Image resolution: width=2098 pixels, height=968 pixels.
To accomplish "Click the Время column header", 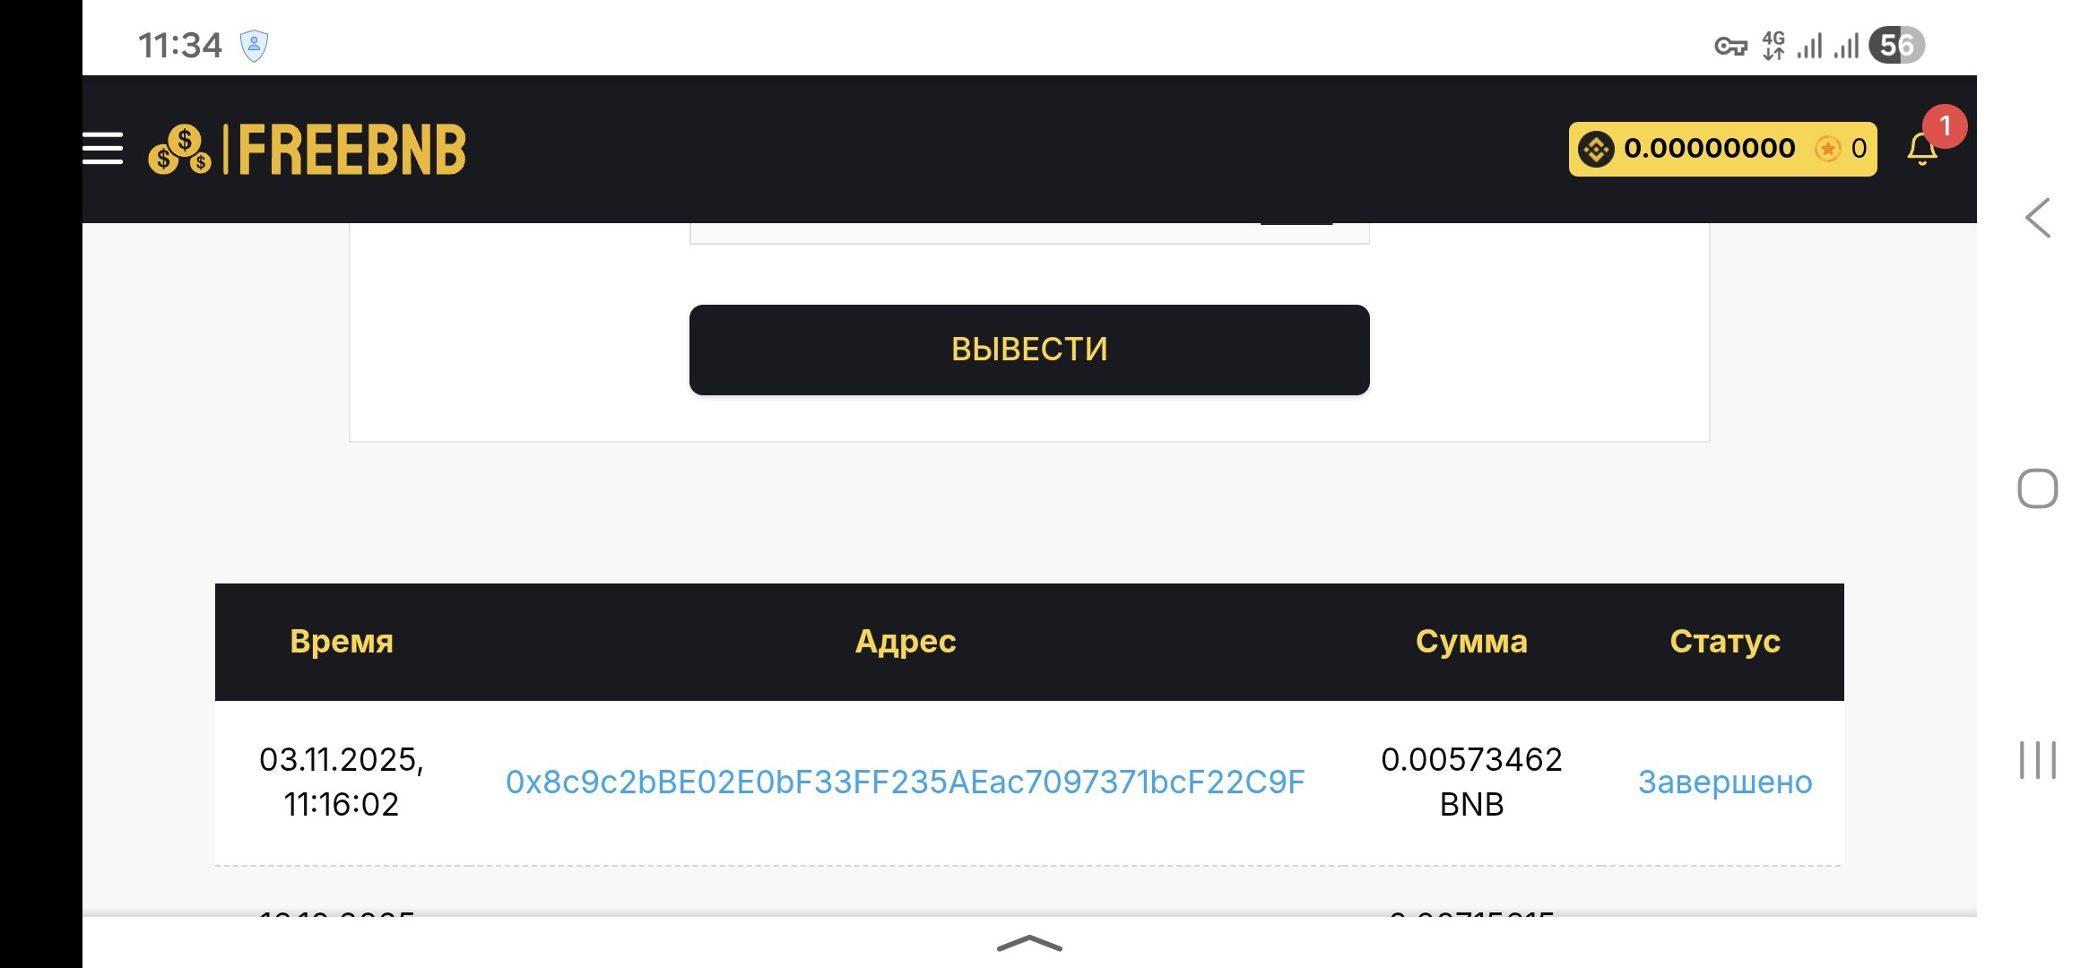I will [x=342, y=642].
